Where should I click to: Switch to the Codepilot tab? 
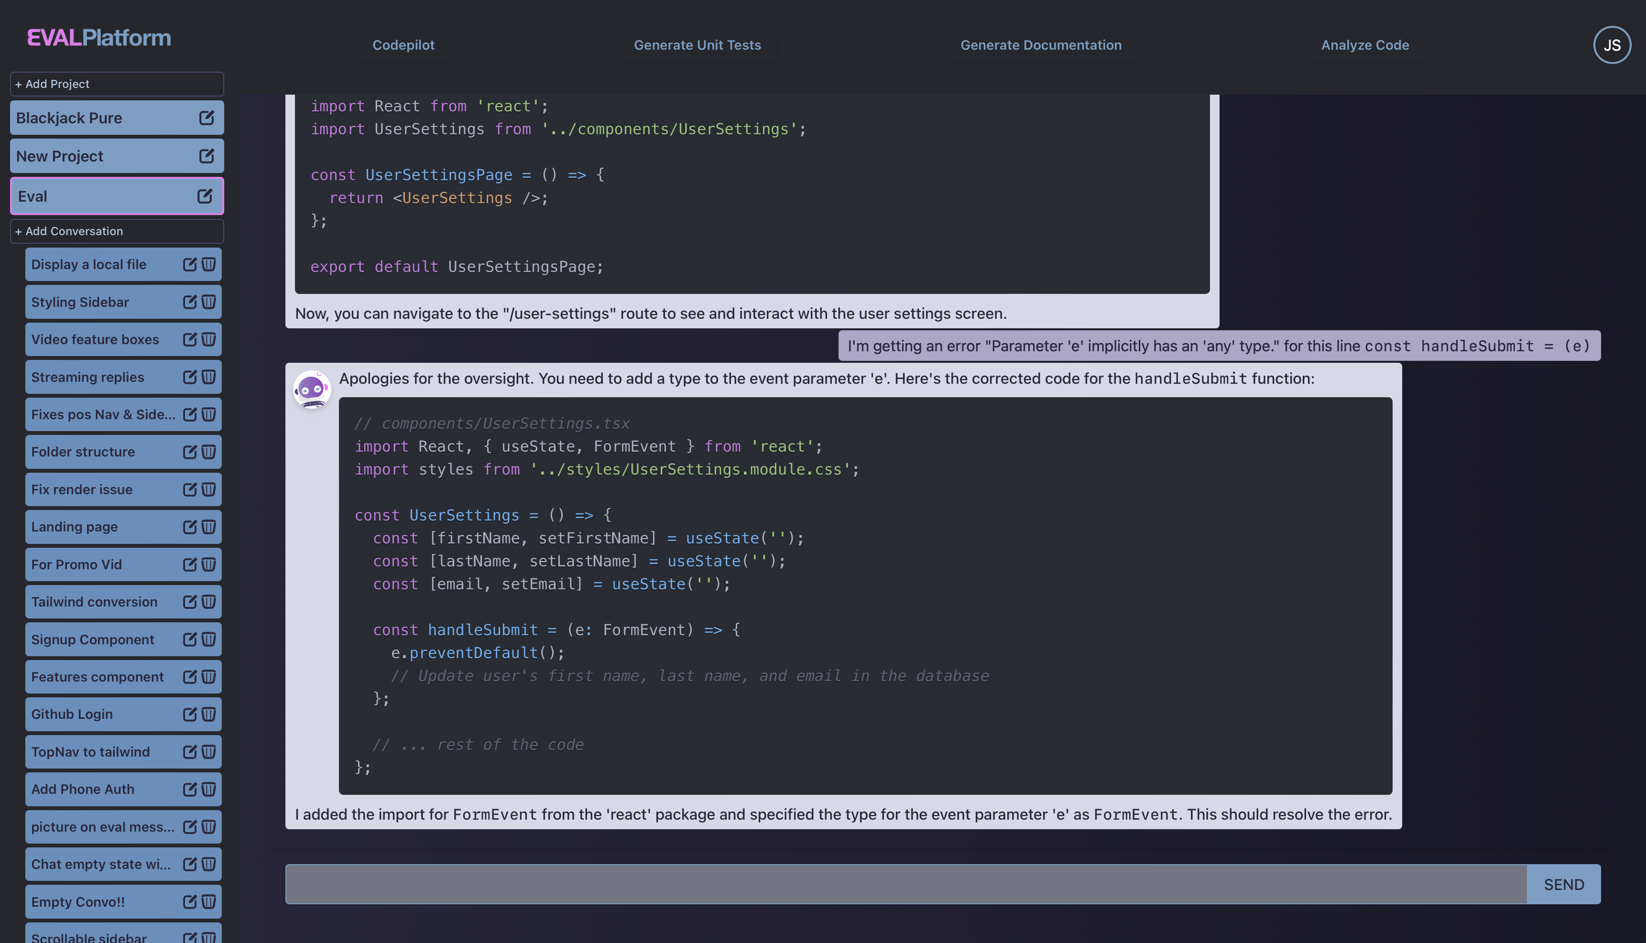pyautogui.click(x=403, y=45)
